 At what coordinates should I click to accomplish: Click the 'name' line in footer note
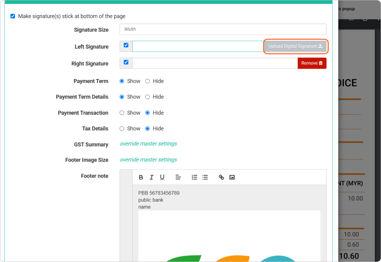144,207
